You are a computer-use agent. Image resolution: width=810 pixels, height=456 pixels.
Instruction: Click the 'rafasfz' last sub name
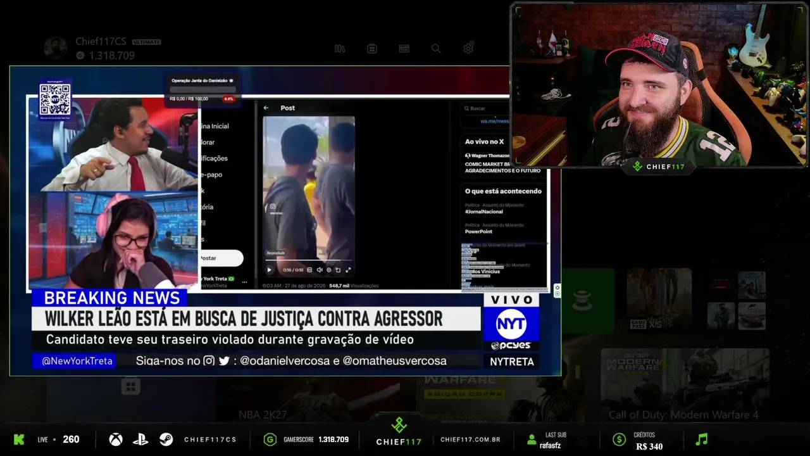[x=550, y=446]
